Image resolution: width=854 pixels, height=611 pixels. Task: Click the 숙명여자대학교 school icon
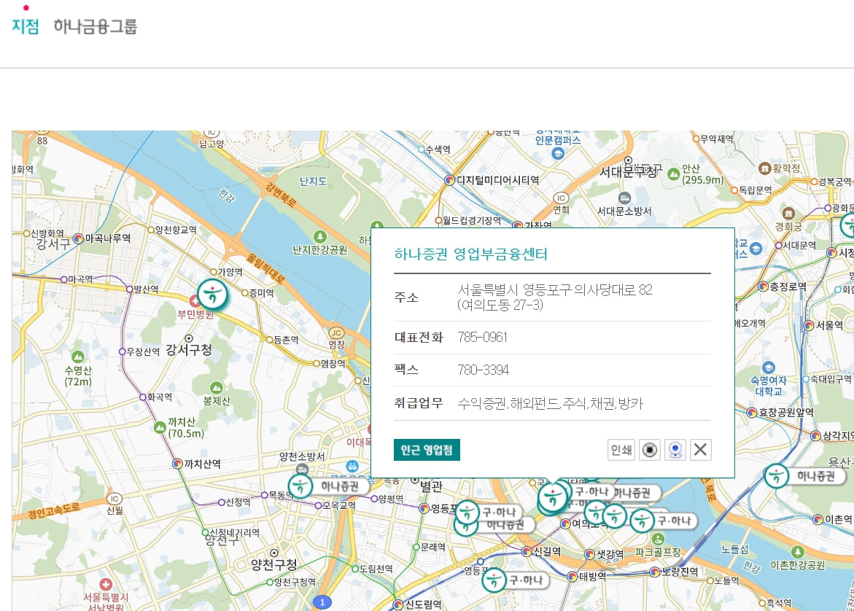coord(768,367)
